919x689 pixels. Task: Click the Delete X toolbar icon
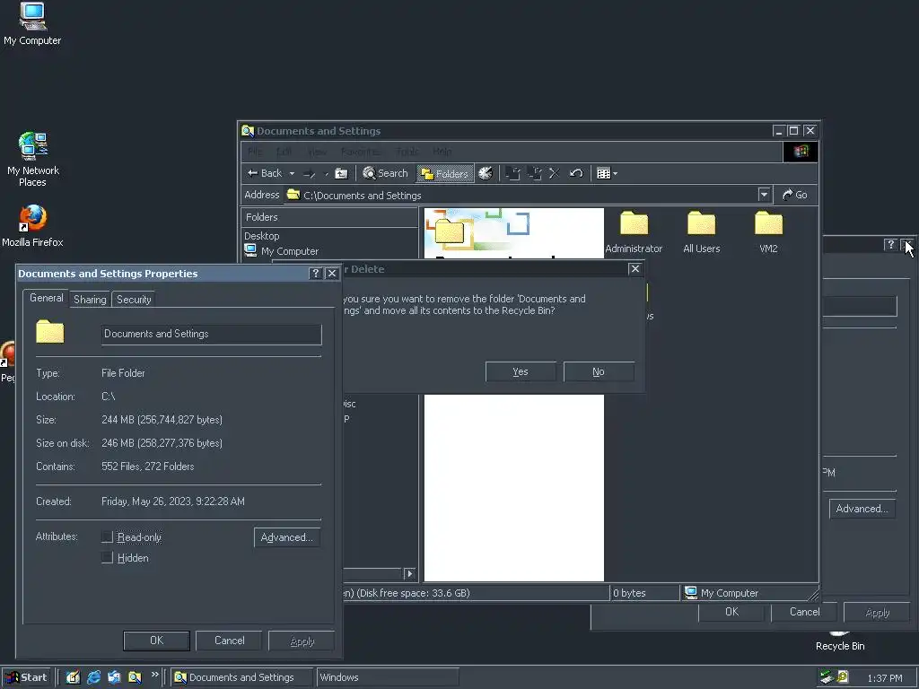coord(555,173)
